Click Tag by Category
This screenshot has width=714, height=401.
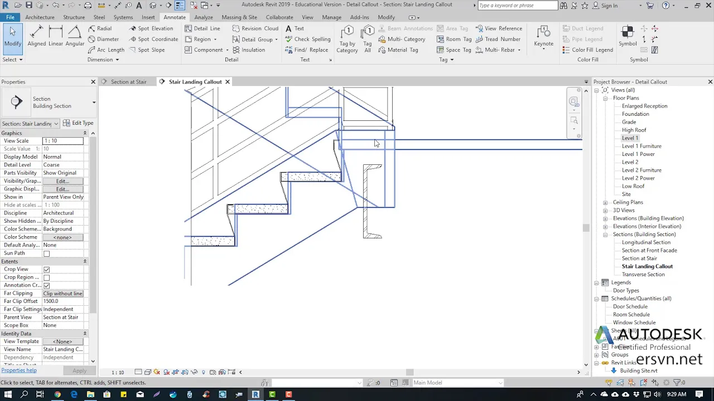click(347, 39)
